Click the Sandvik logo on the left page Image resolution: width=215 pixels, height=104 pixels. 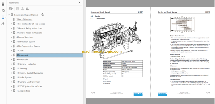pyautogui.click(x=138, y=94)
